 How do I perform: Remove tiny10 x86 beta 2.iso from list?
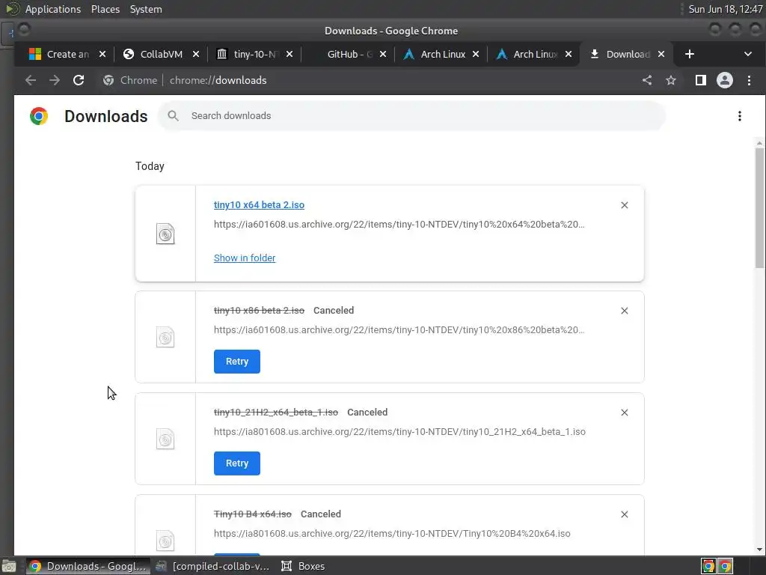(x=625, y=311)
